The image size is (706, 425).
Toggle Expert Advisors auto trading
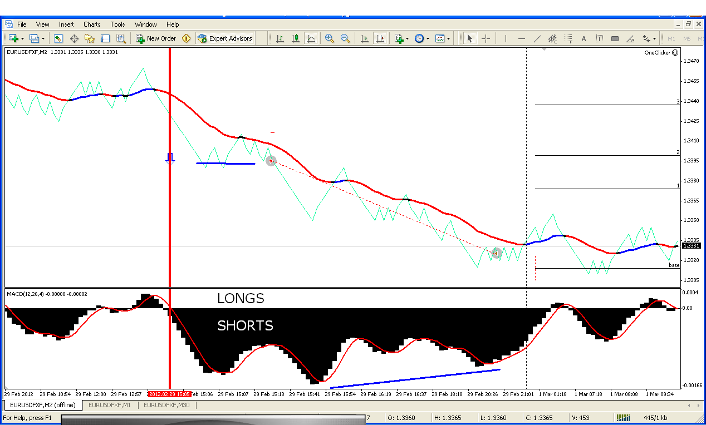[x=225, y=38]
